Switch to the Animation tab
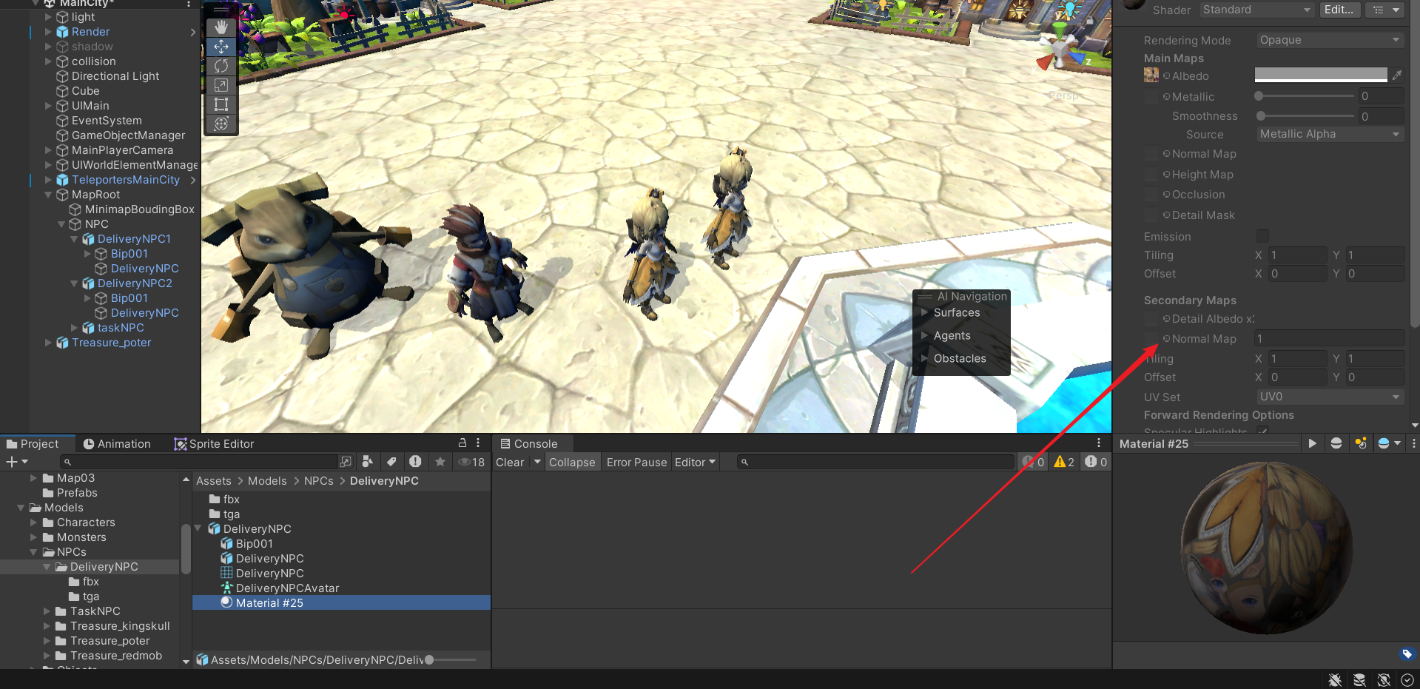The height and width of the screenshot is (689, 1420). [x=117, y=443]
